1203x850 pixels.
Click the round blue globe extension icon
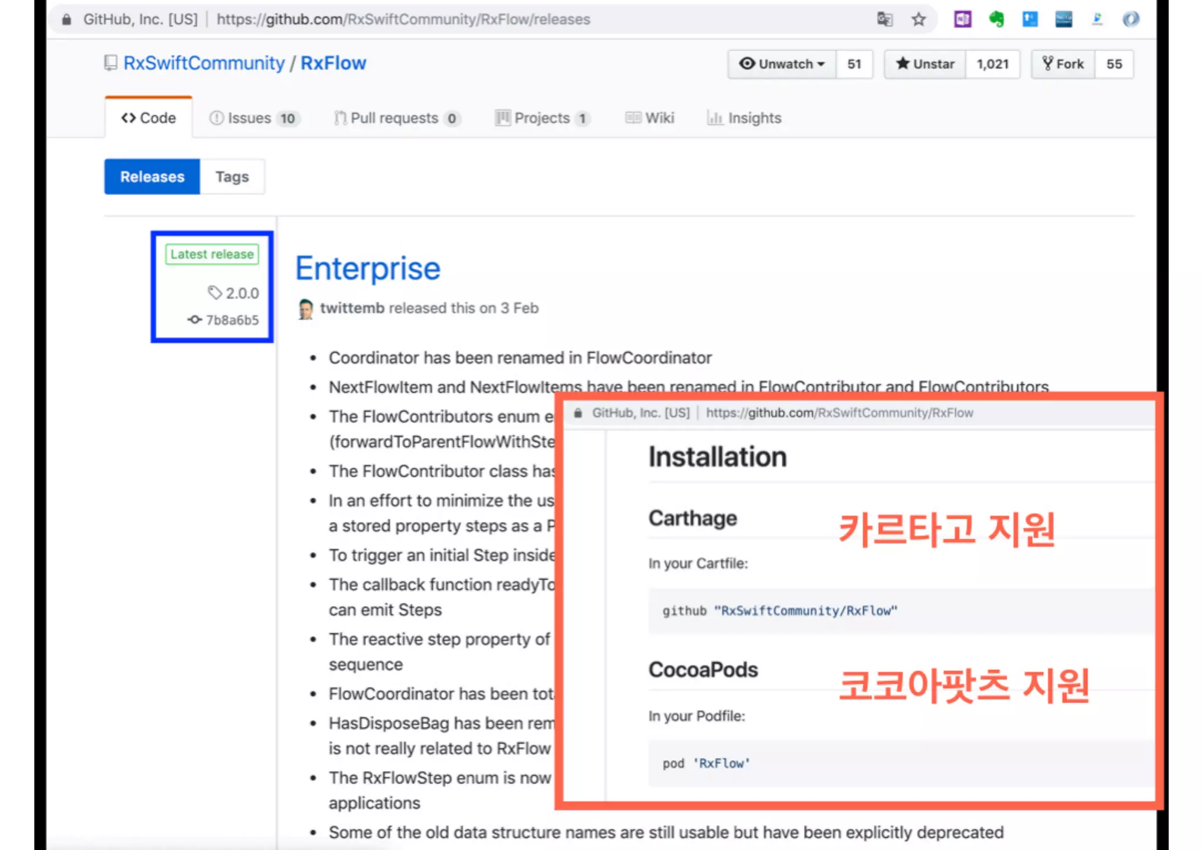coord(1131,19)
